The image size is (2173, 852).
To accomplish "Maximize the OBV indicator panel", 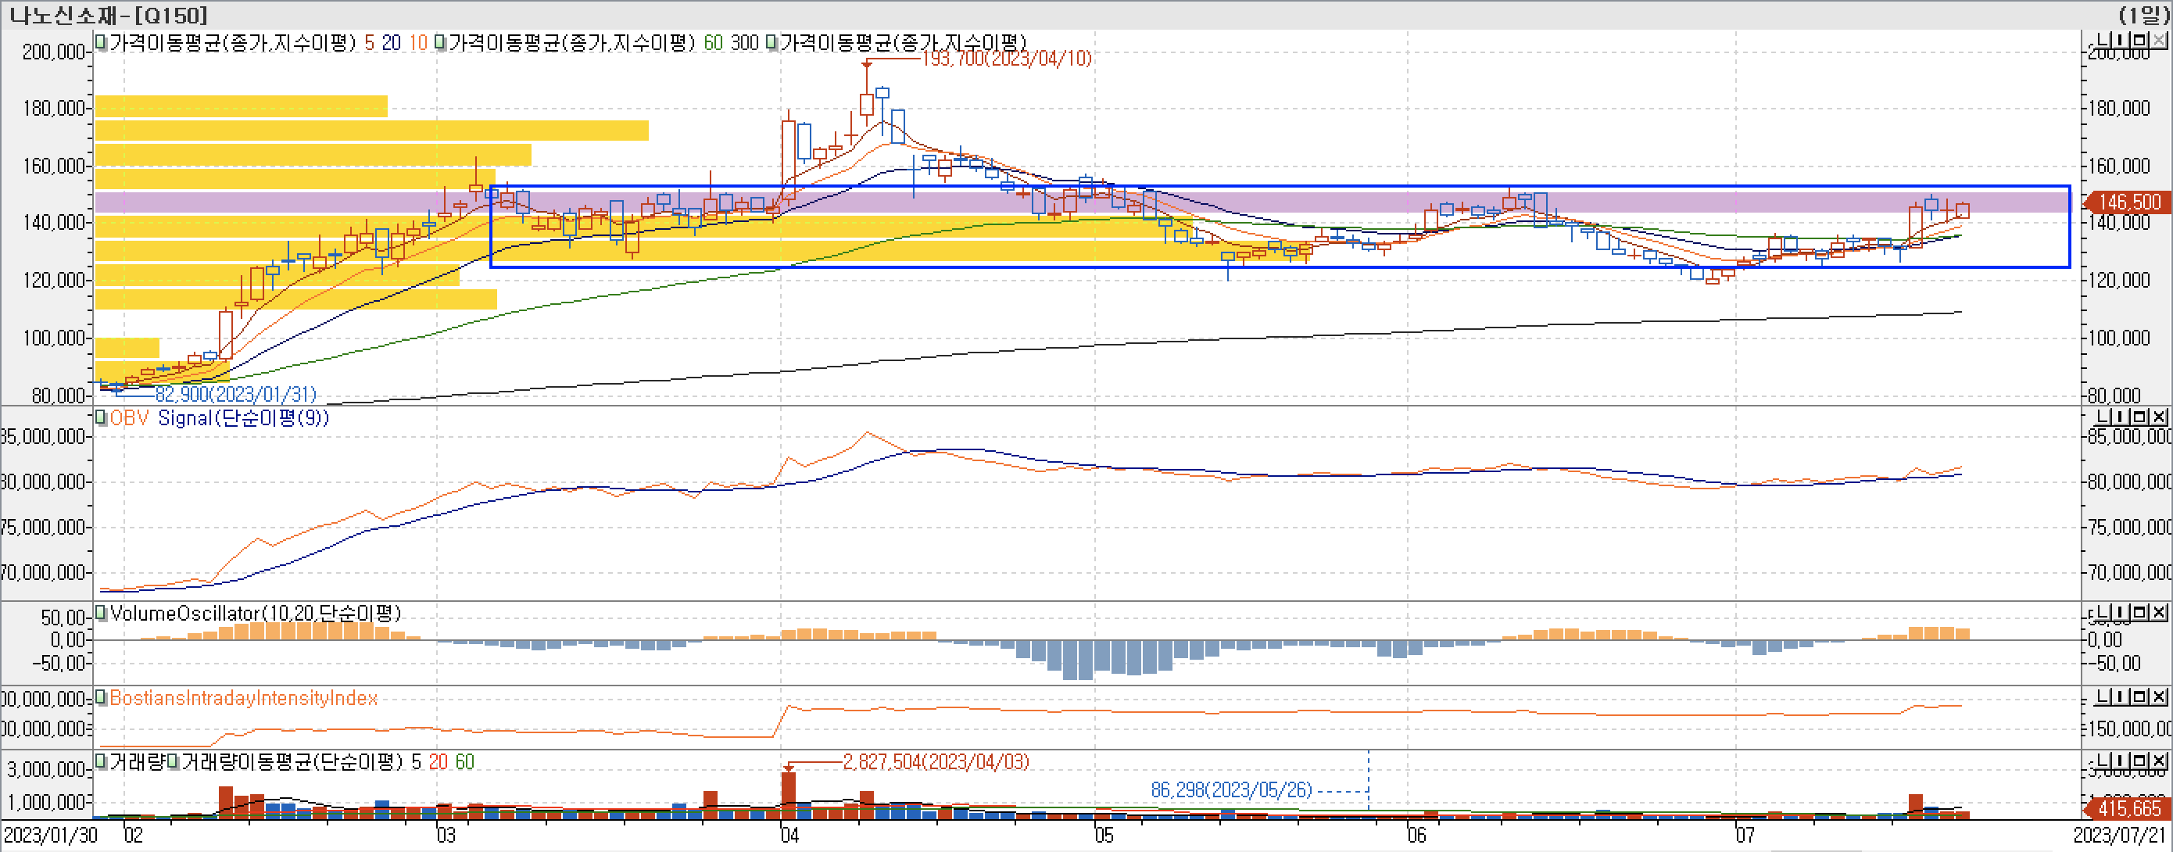I will tap(2139, 417).
